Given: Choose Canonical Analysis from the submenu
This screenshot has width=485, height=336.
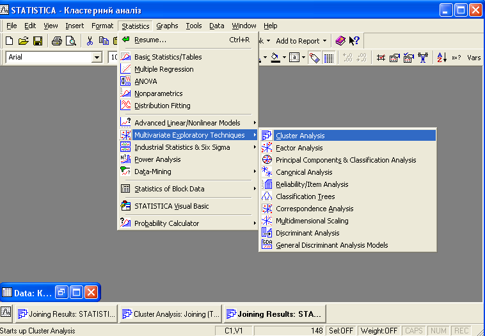Looking at the screenshot, I should (347, 172).
